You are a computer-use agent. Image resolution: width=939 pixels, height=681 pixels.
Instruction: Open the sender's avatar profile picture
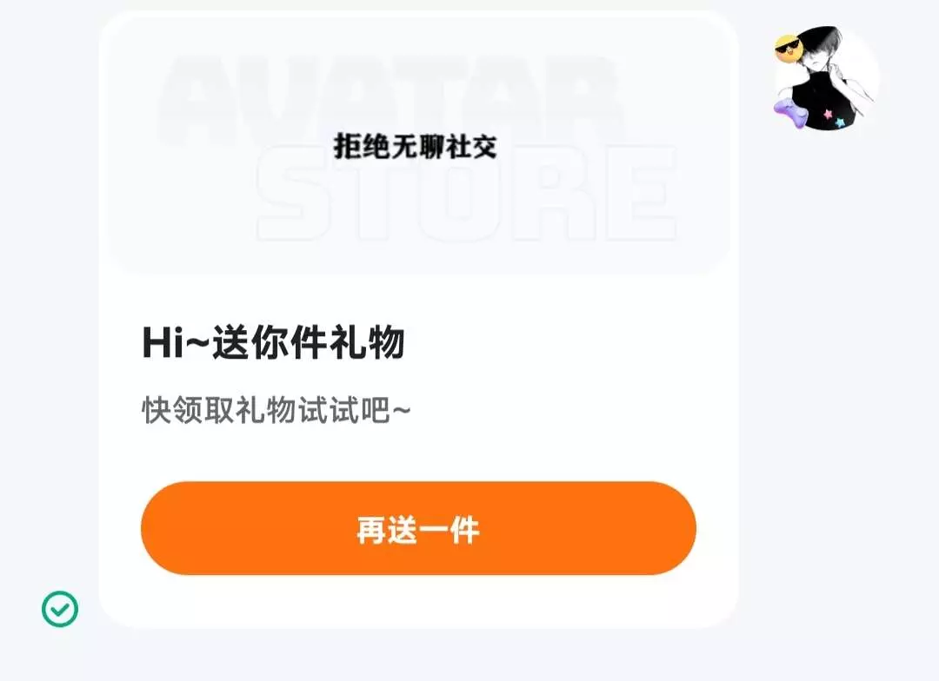tap(827, 78)
